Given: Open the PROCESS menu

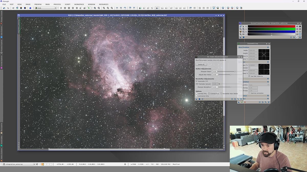Looking at the screenshot, I should coord(57,4).
